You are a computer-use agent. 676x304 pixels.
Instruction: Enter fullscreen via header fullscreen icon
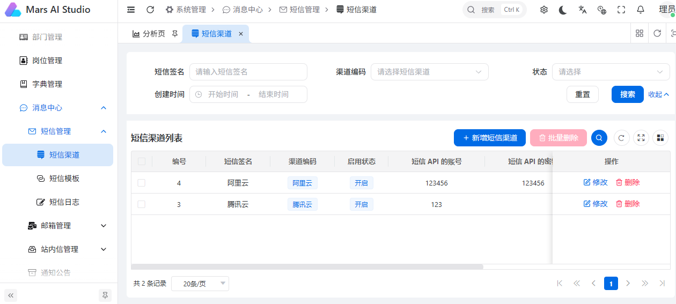[621, 10]
